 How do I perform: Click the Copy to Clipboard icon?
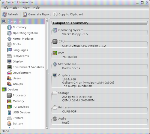click(x=55, y=14)
